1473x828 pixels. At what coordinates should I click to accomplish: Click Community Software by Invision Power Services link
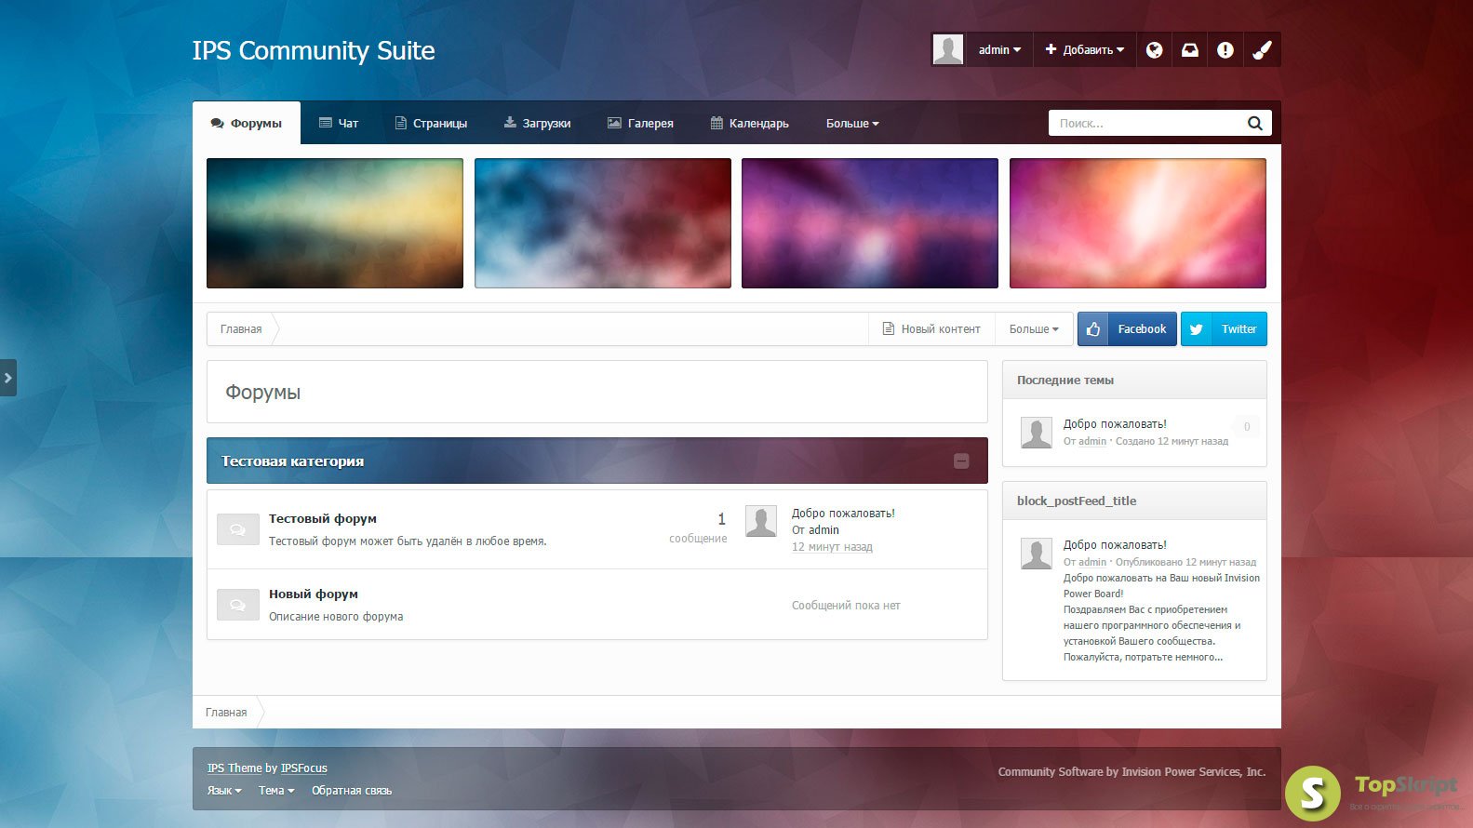pyautogui.click(x=1132, y=772)
